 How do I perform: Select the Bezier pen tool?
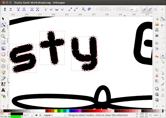pos(3,78)
